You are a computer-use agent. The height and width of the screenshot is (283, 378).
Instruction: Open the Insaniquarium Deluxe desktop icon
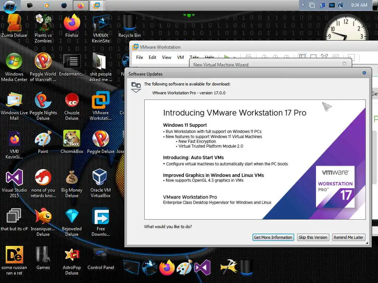point(43,222)
